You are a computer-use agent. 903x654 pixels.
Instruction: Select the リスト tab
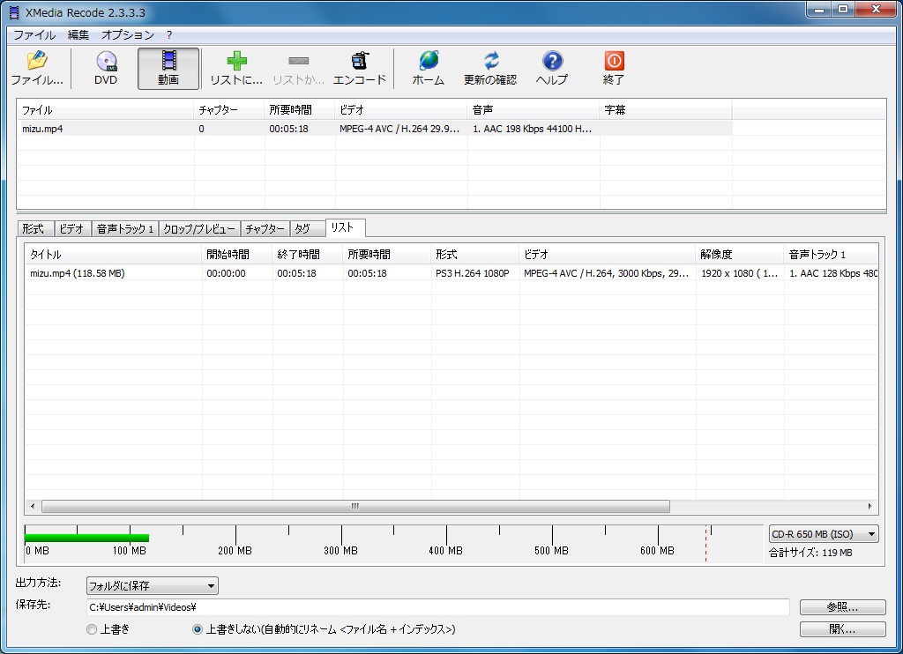tap(345, 228)
